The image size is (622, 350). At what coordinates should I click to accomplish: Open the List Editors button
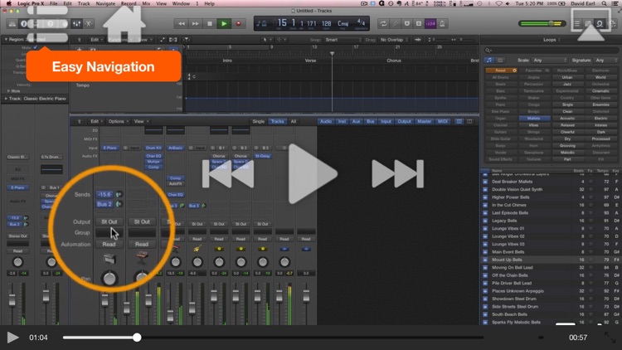[577, 24]
